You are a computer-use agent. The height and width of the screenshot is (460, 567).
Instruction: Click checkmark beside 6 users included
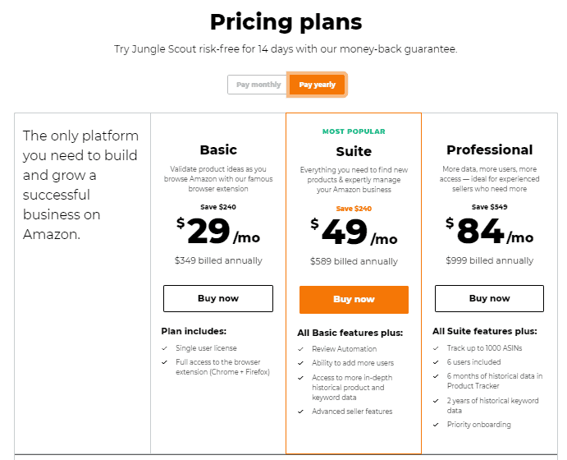pyautogui.click(x=436, y=362)
